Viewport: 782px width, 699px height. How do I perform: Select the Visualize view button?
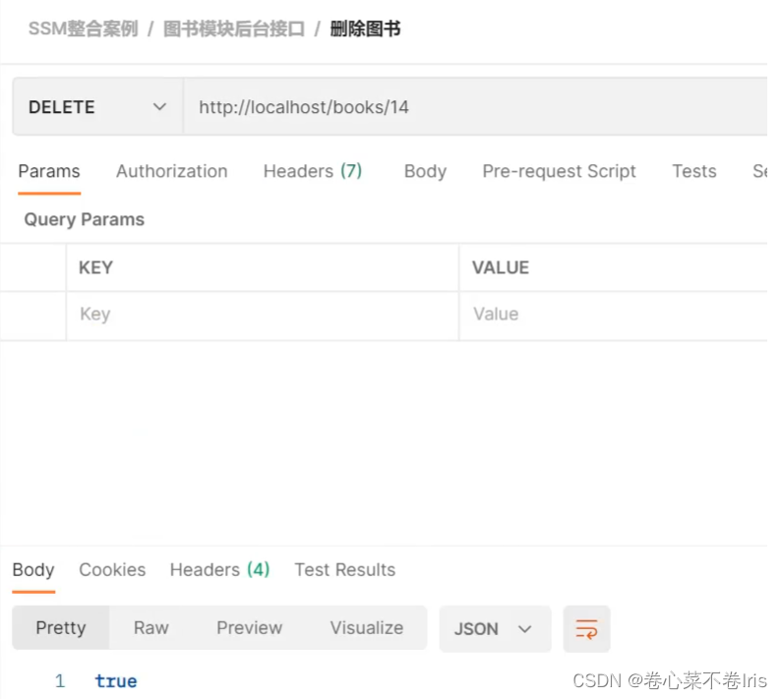click(x=367, y=627)
